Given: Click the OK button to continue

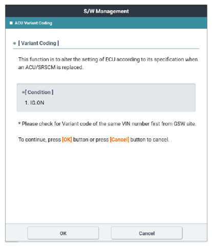Looking at the screenshot, I should (x=63, y=233).
